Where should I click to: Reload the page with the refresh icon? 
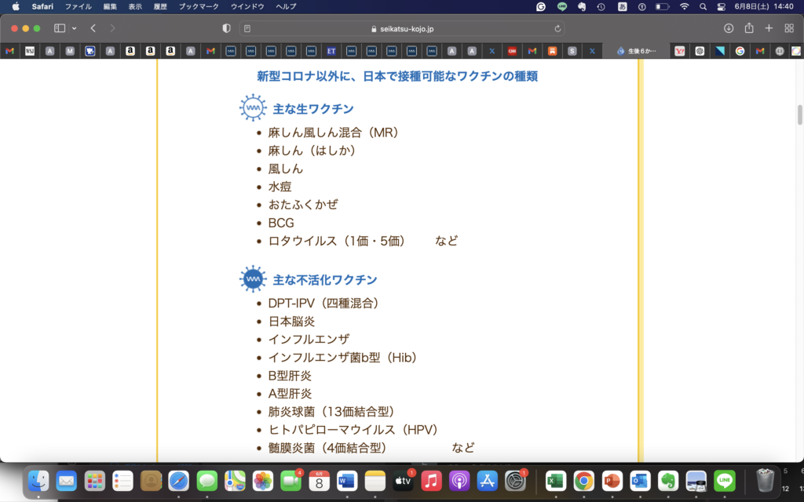click(557, 28)
